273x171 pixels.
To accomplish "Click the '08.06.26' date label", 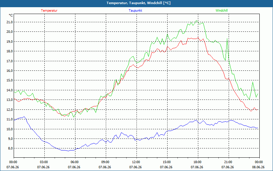I will 258,167.
